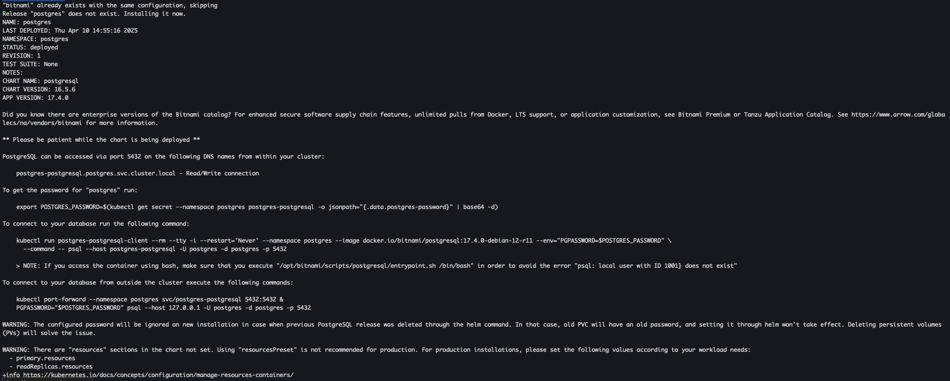Click the kubectl port-forward command line
The image size is (950, 381).
click(150, 299)
